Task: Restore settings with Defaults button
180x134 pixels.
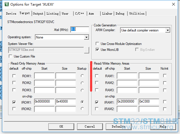Action: (118, 126)
